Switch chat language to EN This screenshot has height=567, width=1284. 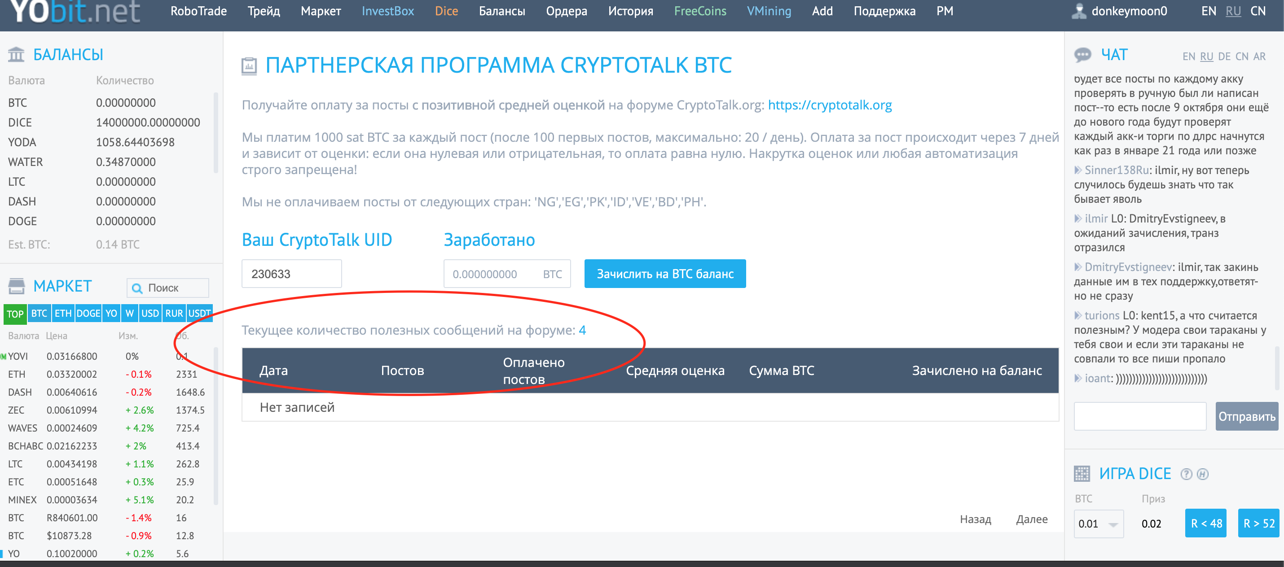coord(1189,57)
